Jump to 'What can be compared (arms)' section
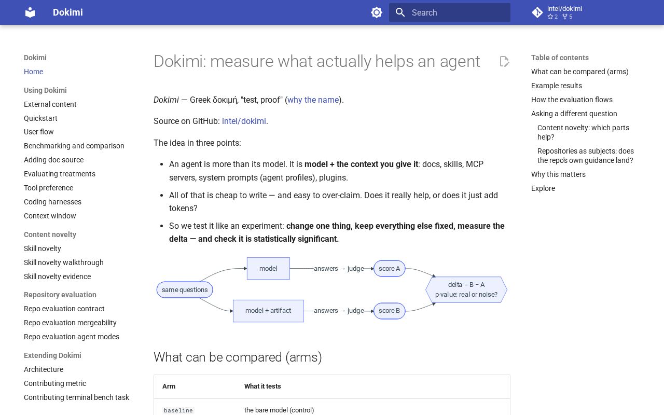The width and height of the screenshot is (664, 415). coord(579,72)
